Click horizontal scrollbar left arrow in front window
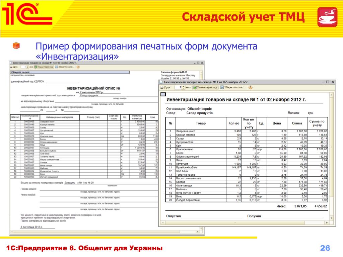Image resolution: width=343 pixels, height=257 pixels. pos(162,223)
